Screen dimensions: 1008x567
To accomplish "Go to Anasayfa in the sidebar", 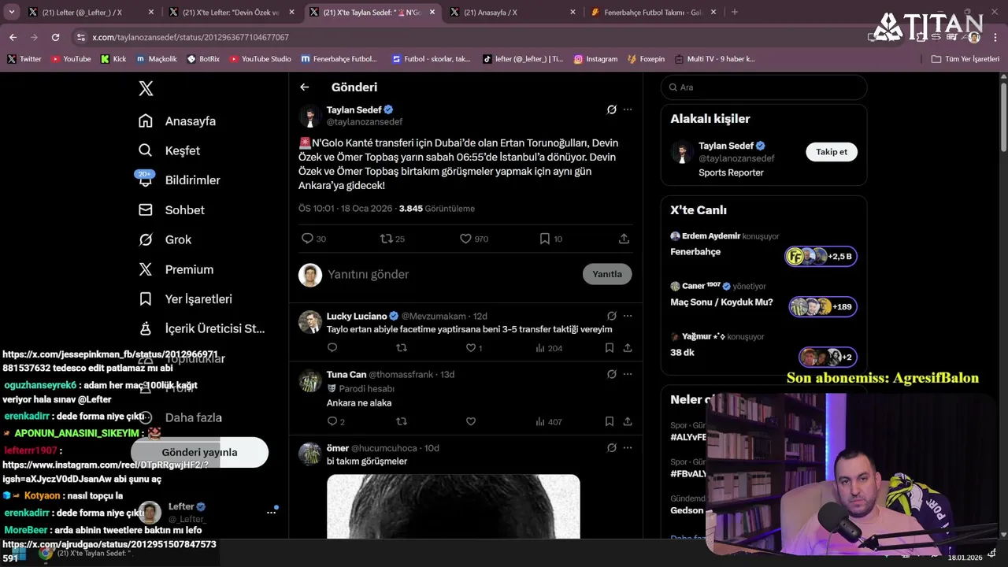I will click(x=177, y=121).
